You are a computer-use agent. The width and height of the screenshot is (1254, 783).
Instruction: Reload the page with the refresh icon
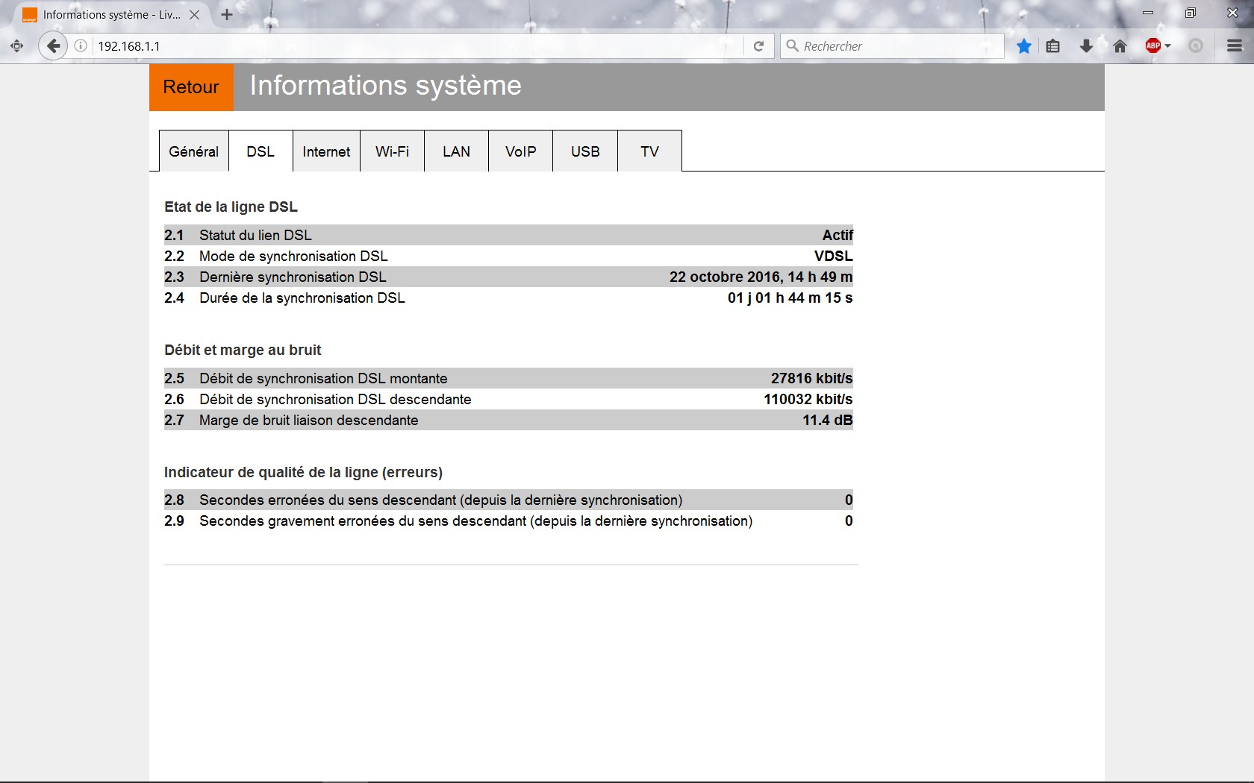(758, 46)
